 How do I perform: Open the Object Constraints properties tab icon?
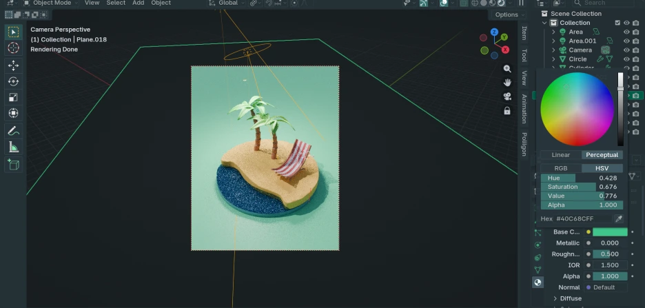537,258
